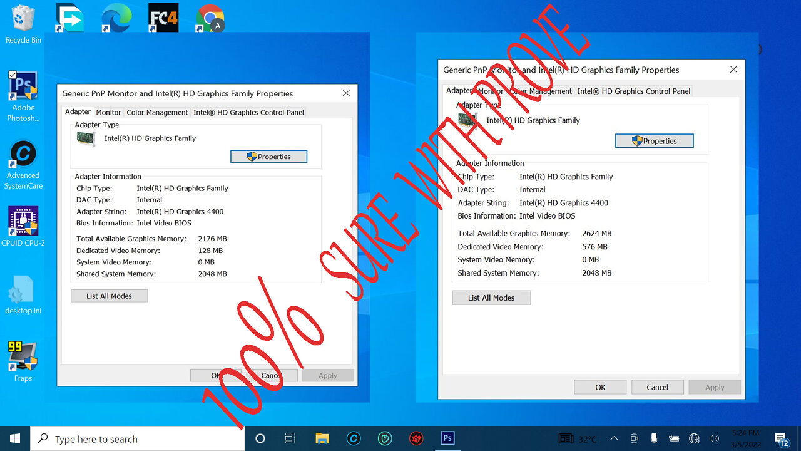This screenshot has height=451, width=801.
Task: Click Intel(R) HD Graphics 4400 in right dialog
Action: tap(564, 203)
